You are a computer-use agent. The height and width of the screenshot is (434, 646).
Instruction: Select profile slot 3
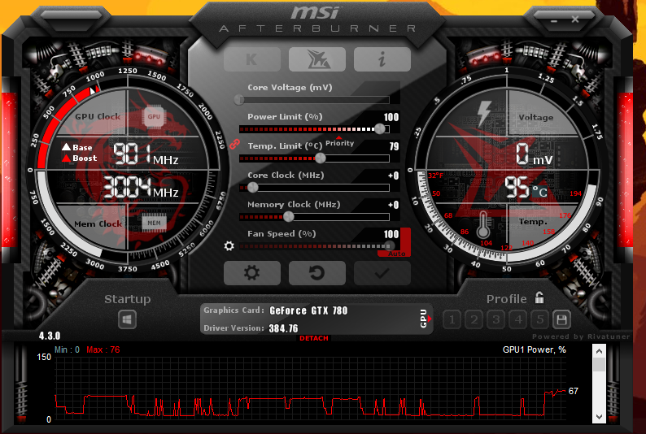pos(496,319)
